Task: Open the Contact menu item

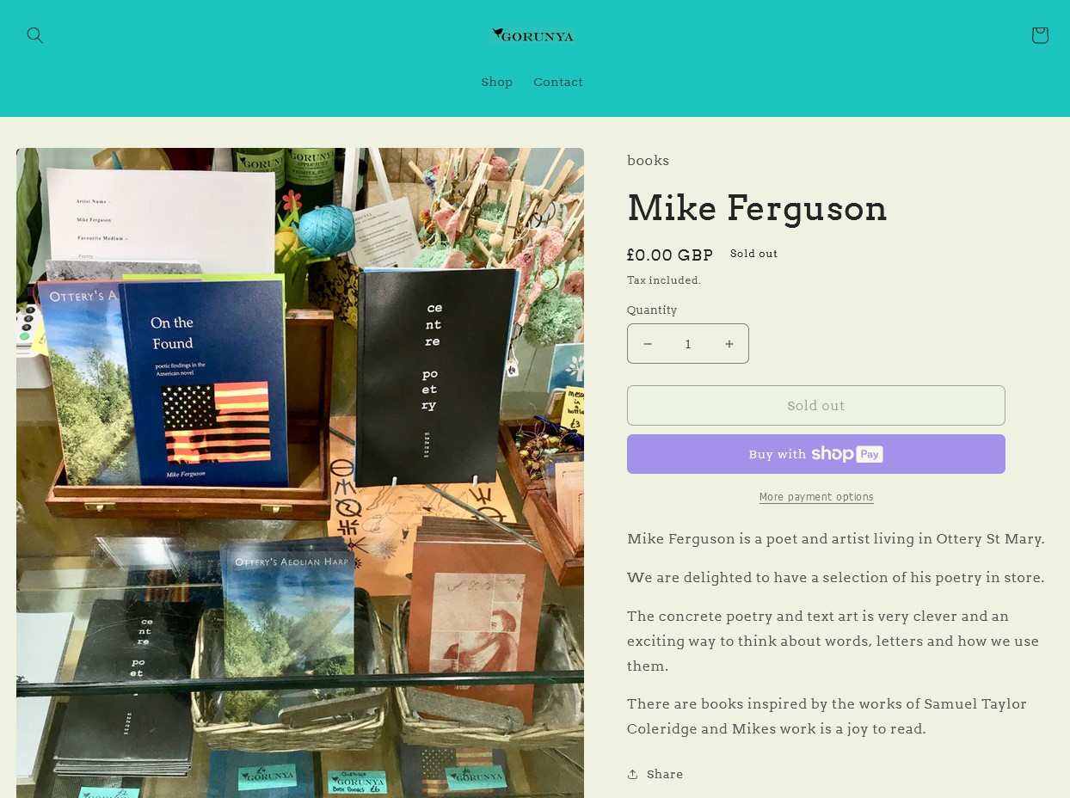Action: pos(558,82)
